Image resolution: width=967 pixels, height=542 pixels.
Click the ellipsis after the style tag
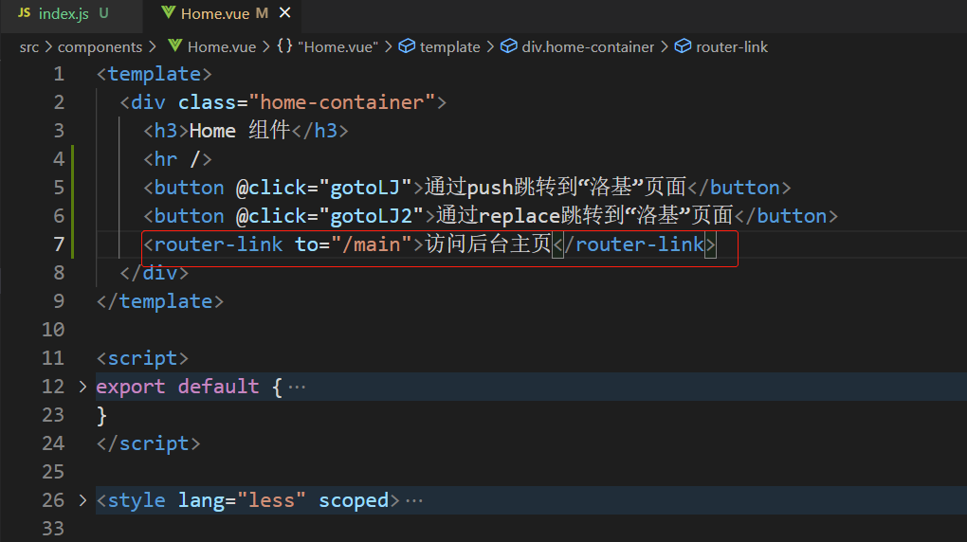pyautogui.click(x=413, y=500)
